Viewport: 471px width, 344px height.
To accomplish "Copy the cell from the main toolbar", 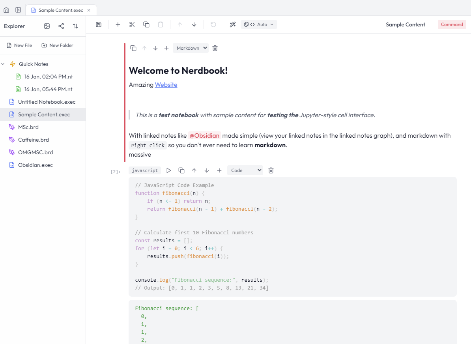I will [x=146, y=24].
